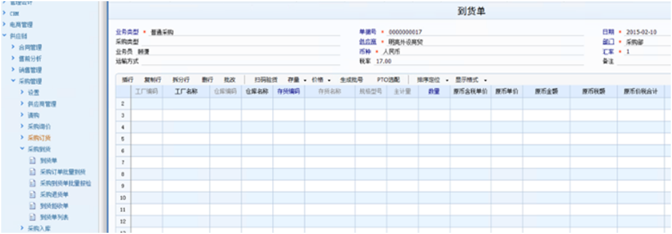The image size is (672, 234).
Task: Click the 生成批号 button
Action: tap(351, 80)
